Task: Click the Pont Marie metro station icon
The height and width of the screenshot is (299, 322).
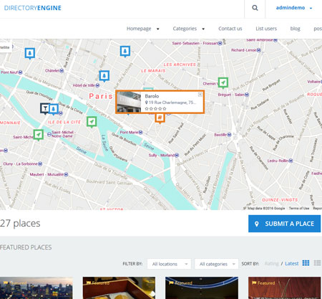Action: [140, 132]
